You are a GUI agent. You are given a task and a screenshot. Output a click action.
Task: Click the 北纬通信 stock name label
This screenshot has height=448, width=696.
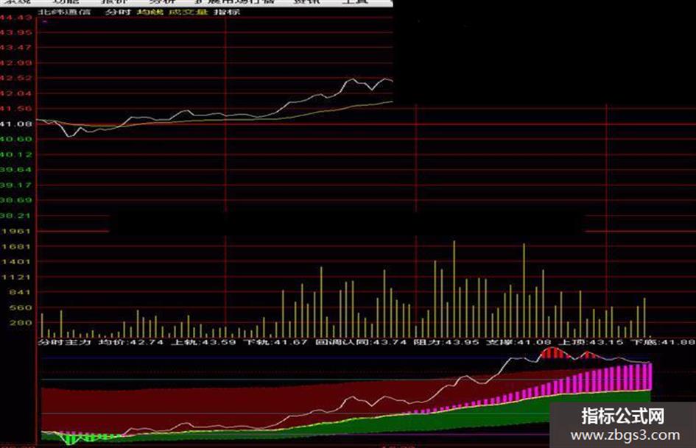64,12
